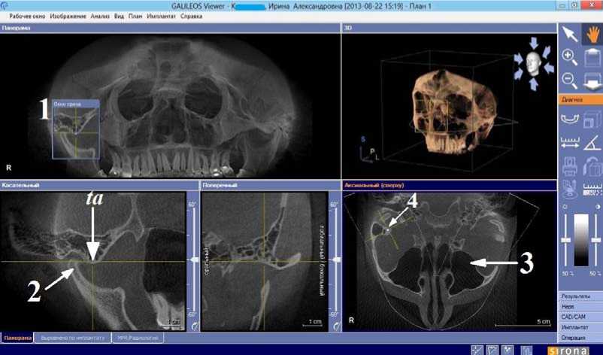Click the Аксиальный view title bar
The image size is (603, 355).
coord(449,185)
